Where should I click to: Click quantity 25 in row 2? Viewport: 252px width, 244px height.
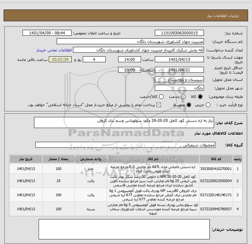pos(59,181)
